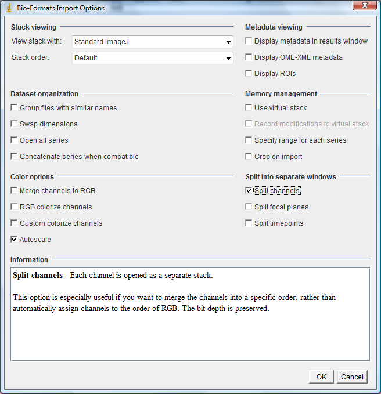
Task: Uncheck the Autoscale option
Action: [15, 239]
